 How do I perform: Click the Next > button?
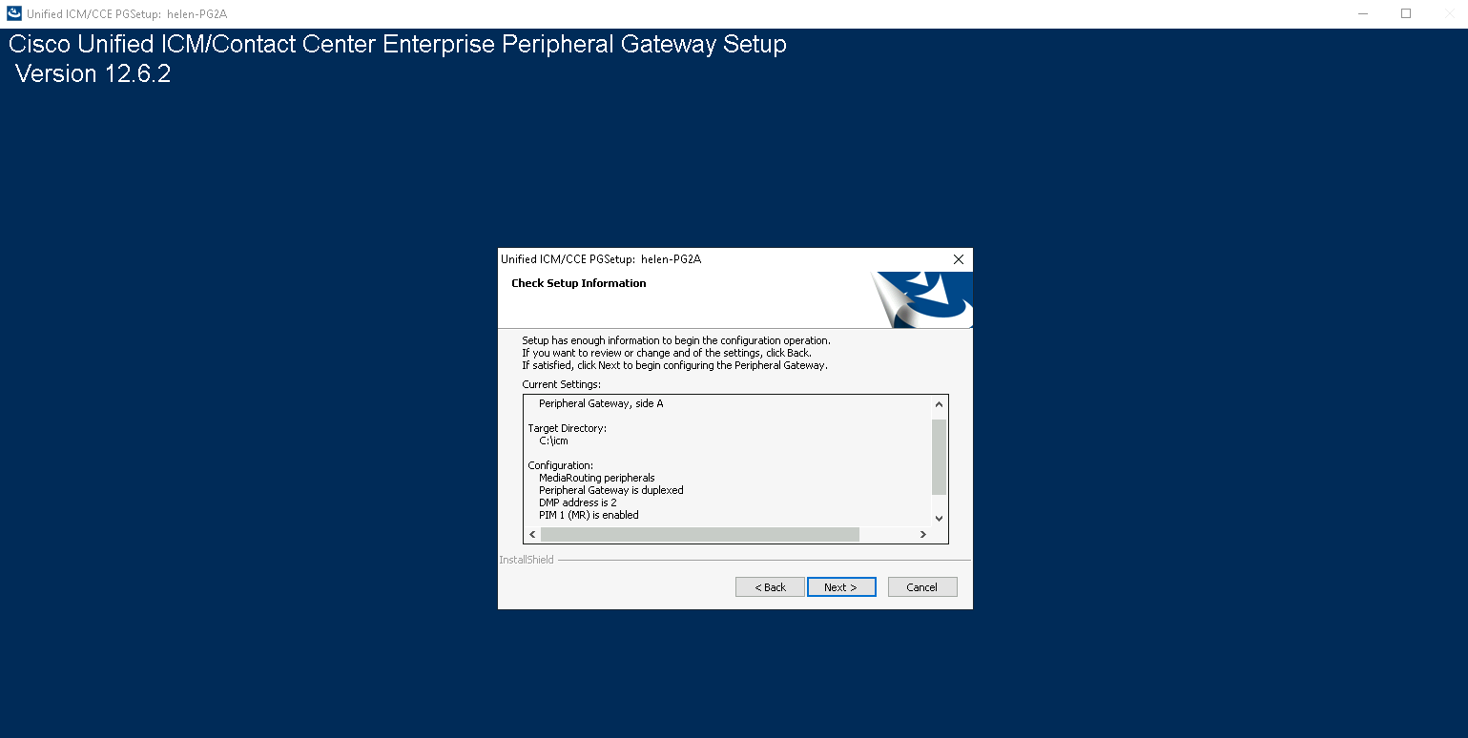(840, 587)
